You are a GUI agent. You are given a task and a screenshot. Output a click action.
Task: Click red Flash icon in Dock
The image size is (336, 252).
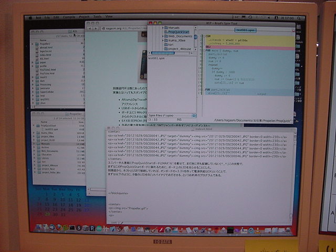(x=161, y=230)
